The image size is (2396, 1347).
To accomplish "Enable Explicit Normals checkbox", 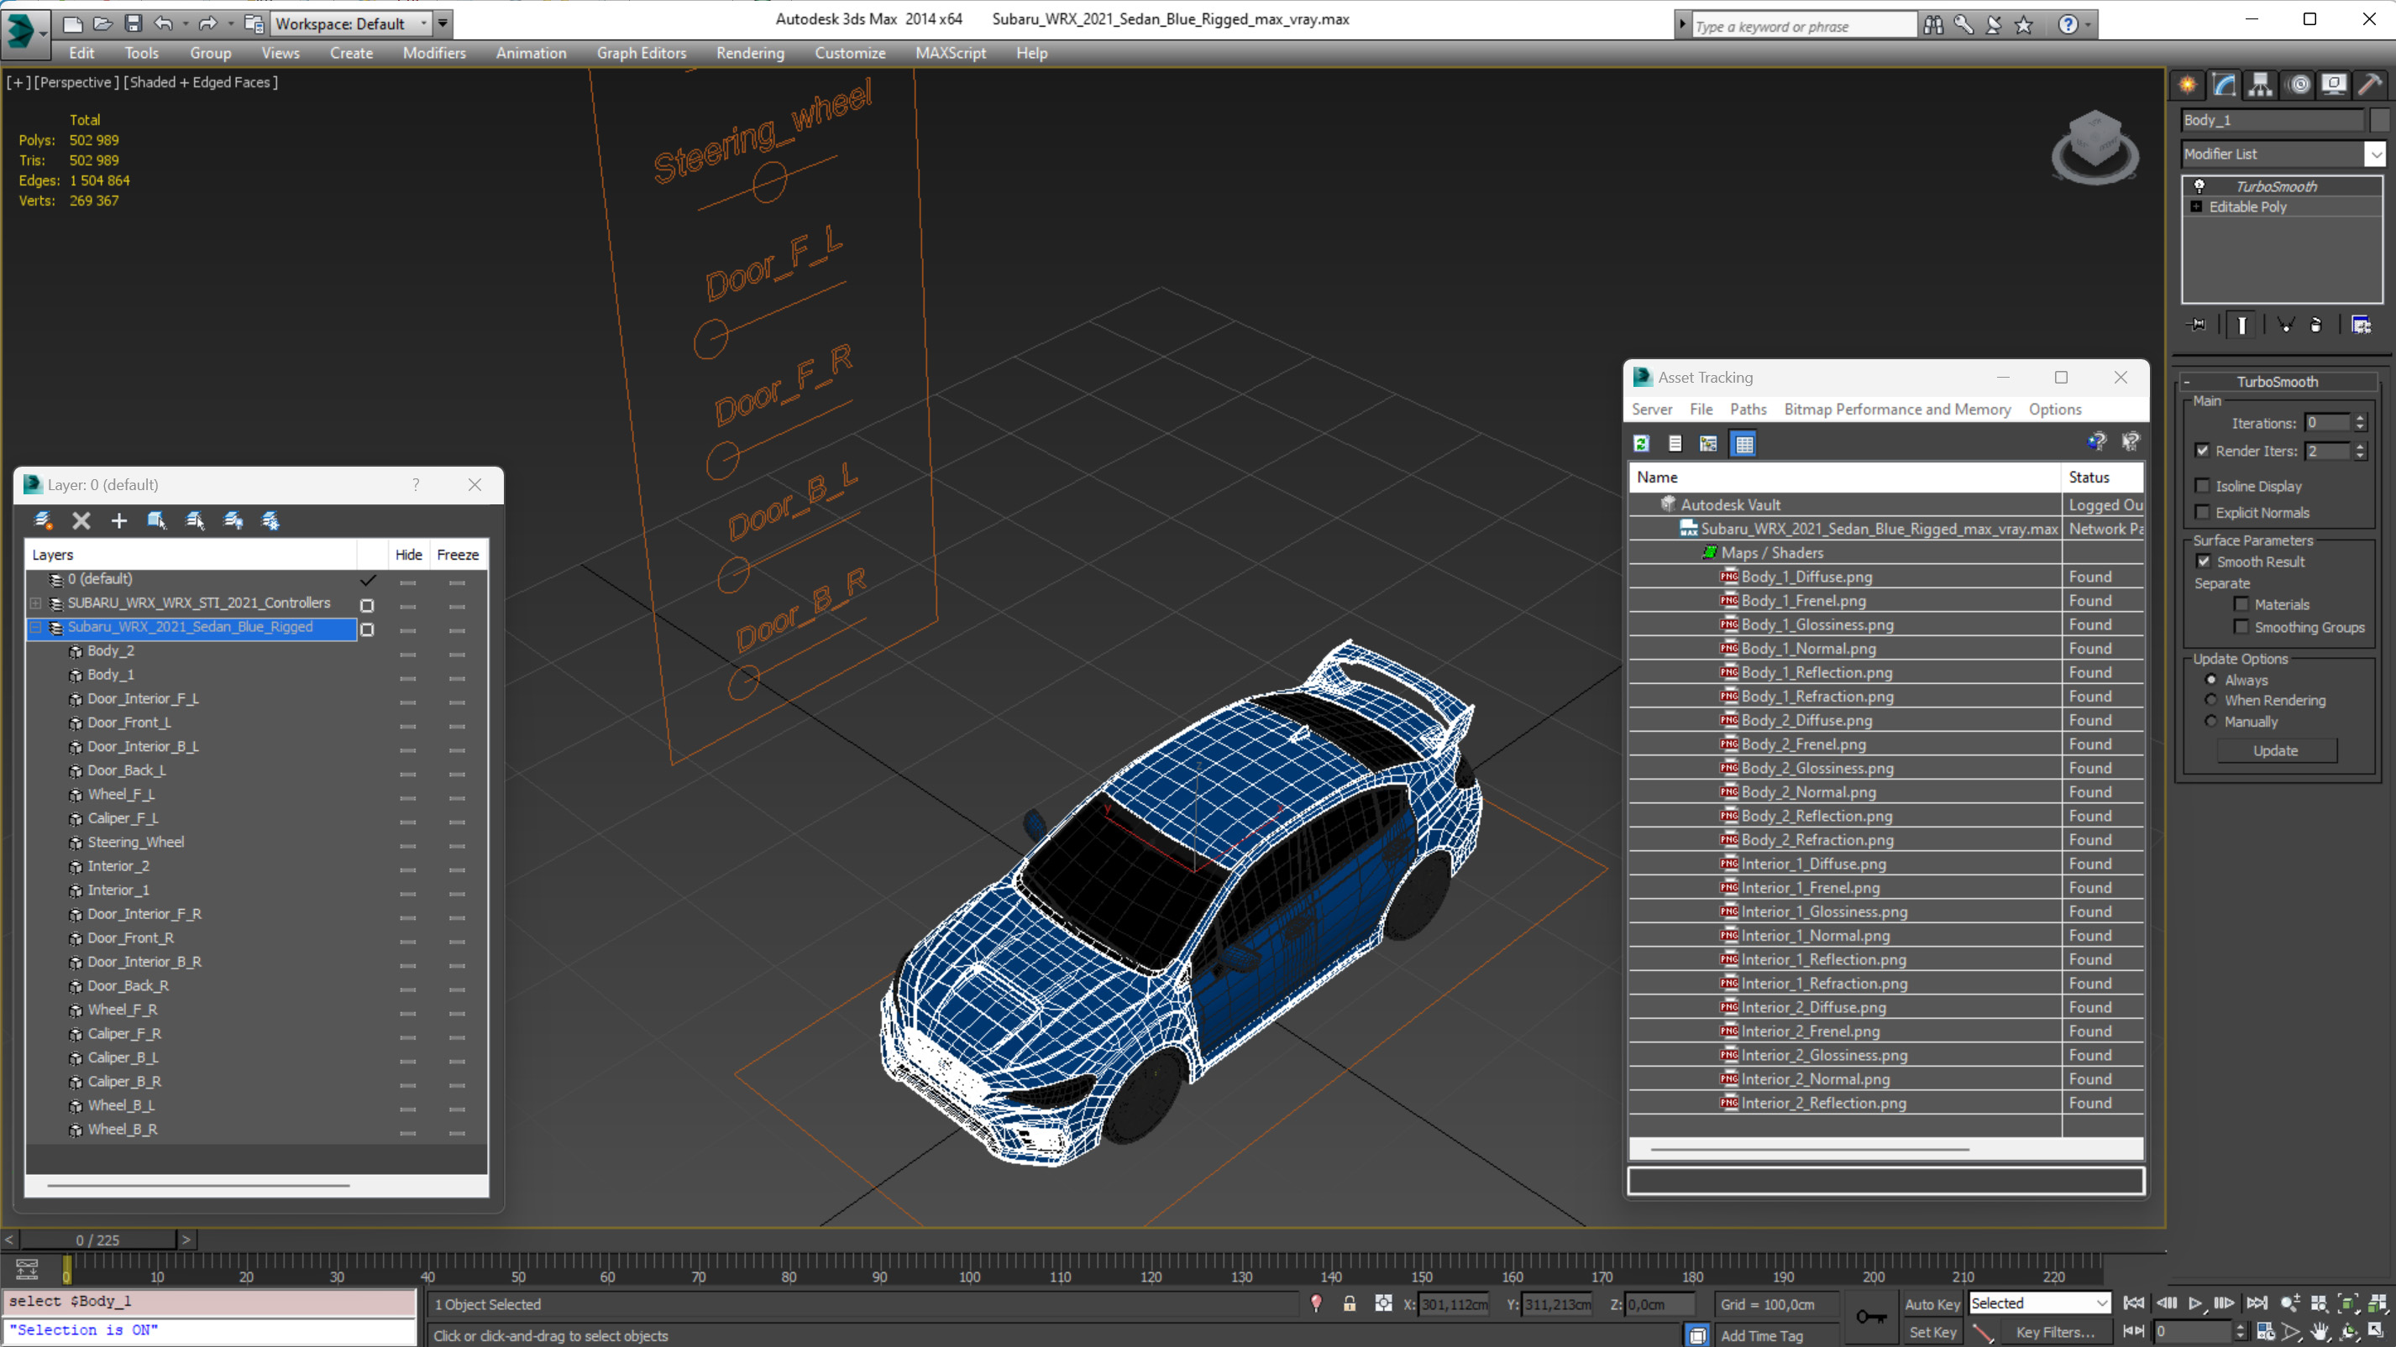I will [x=2203, y=512].
